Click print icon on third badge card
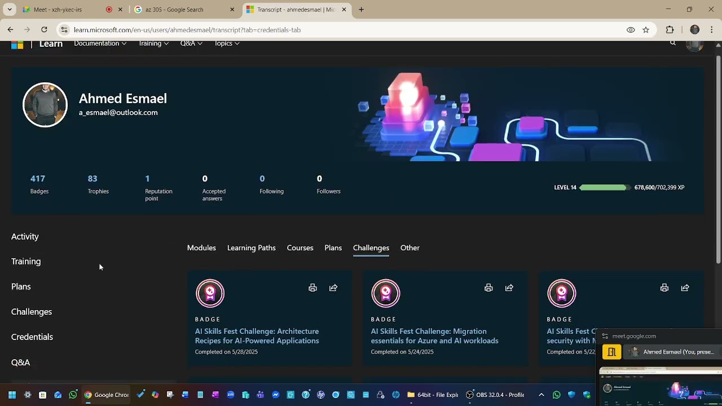 (664, 288)
